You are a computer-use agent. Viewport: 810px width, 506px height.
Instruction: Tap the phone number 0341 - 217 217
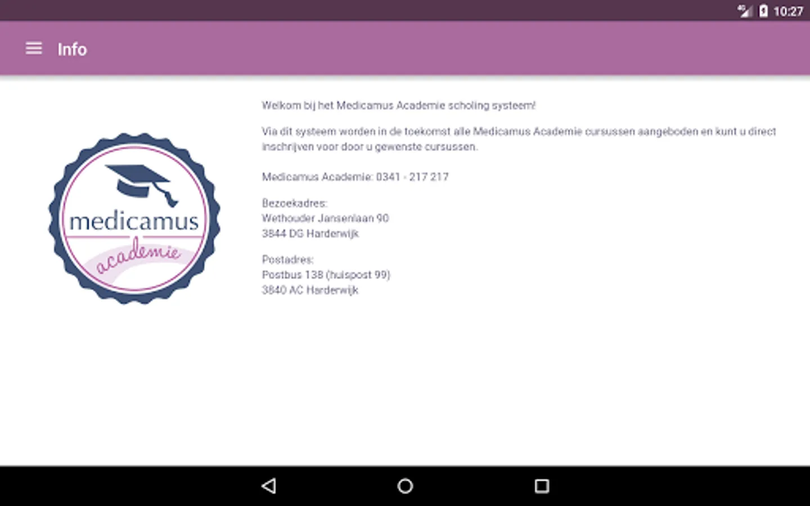coord(412,177)
